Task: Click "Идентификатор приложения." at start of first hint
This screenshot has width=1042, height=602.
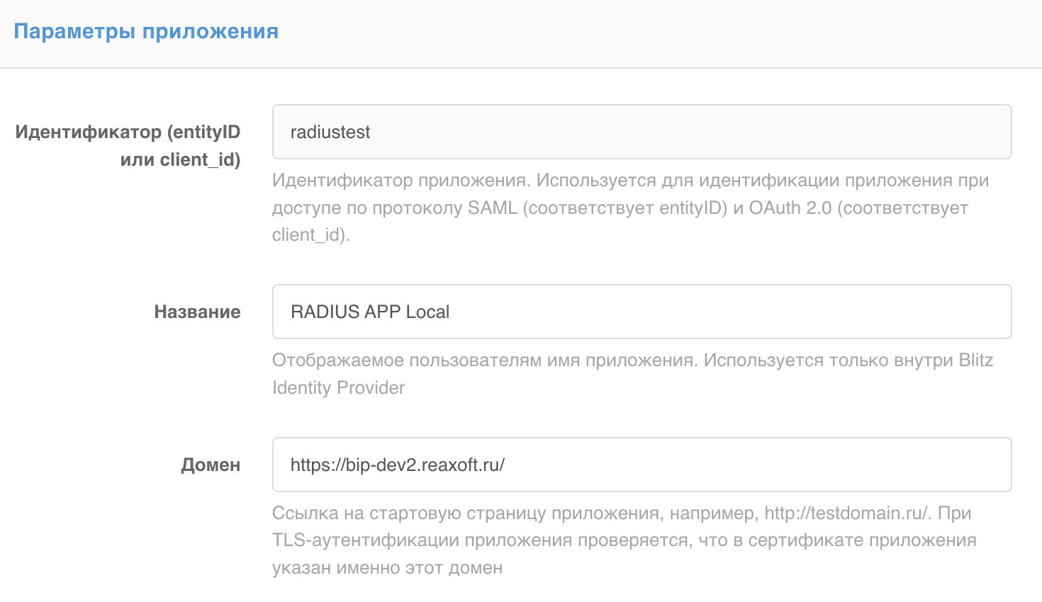Action: tap(400, 181)
